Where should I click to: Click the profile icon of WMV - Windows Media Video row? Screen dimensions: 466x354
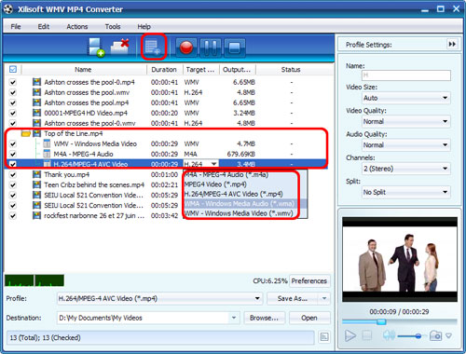(47, 143)
